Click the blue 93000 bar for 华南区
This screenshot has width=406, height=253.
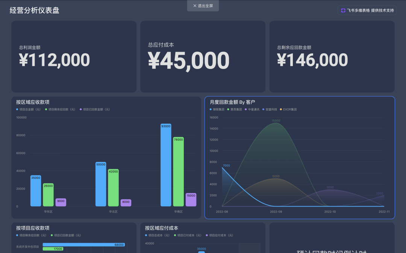coord(166,165)
